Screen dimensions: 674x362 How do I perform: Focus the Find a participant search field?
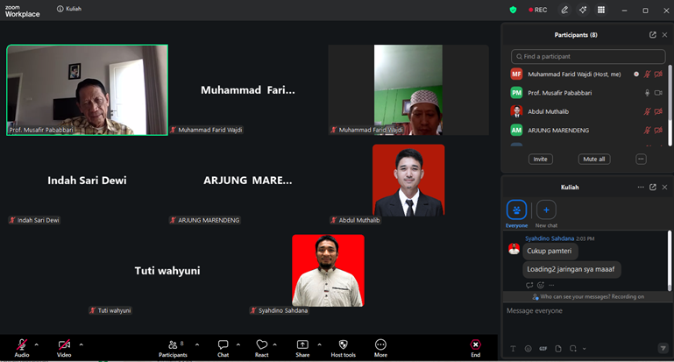588,56
